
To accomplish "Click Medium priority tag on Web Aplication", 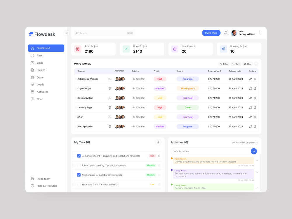I will (160, 126).
